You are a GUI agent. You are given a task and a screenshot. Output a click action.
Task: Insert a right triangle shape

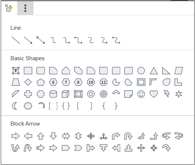click(166, 71)
